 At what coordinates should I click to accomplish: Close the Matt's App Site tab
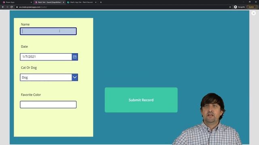pyautogui.click(x=96, y=2)
